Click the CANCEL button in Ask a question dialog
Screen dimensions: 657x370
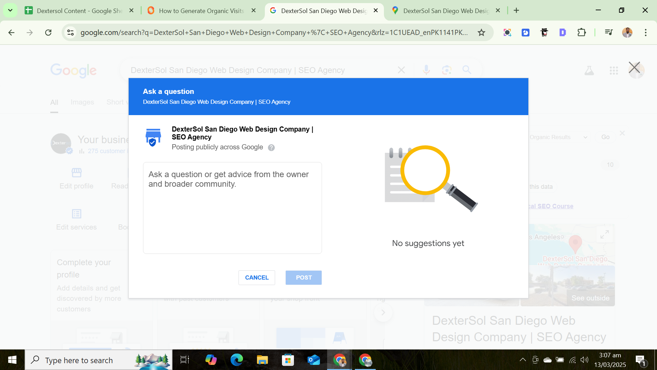(257, 277)
